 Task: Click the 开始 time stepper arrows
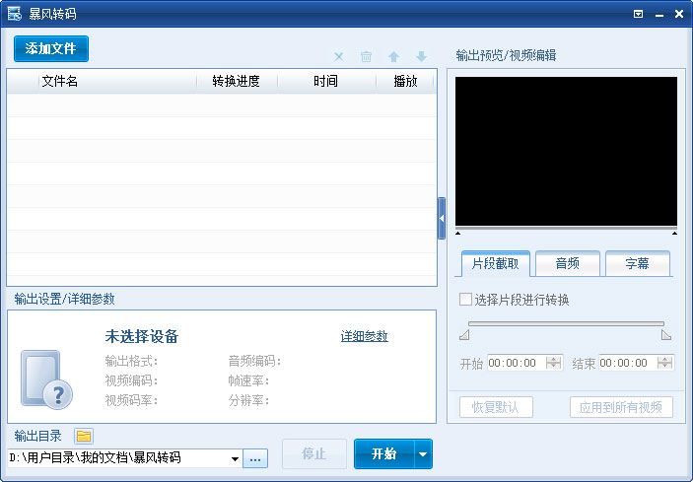coord(553,363)
